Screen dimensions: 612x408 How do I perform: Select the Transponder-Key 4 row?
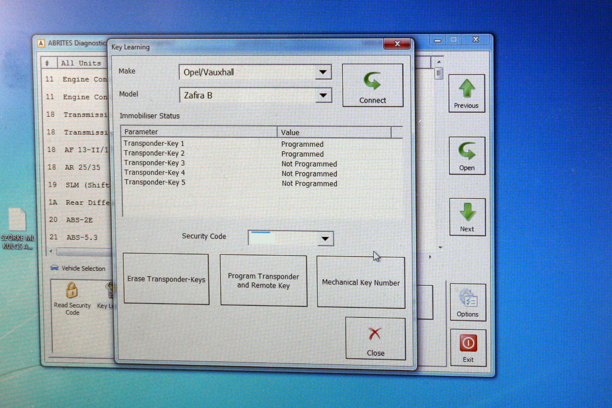click(262, 173)
